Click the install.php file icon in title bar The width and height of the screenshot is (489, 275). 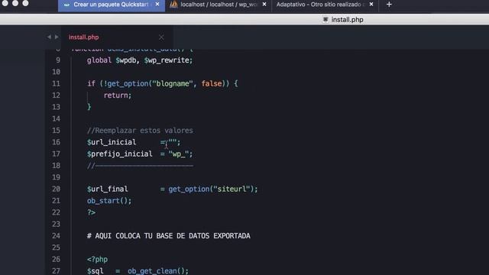coord(325,20)
